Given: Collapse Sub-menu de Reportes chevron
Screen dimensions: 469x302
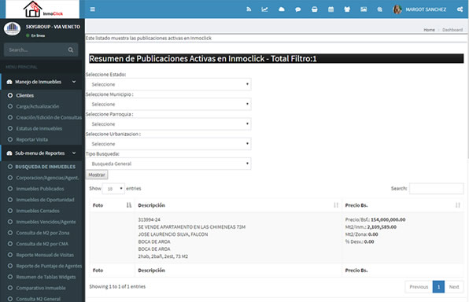Looking at the screenshot, I should tap(74, 153).
